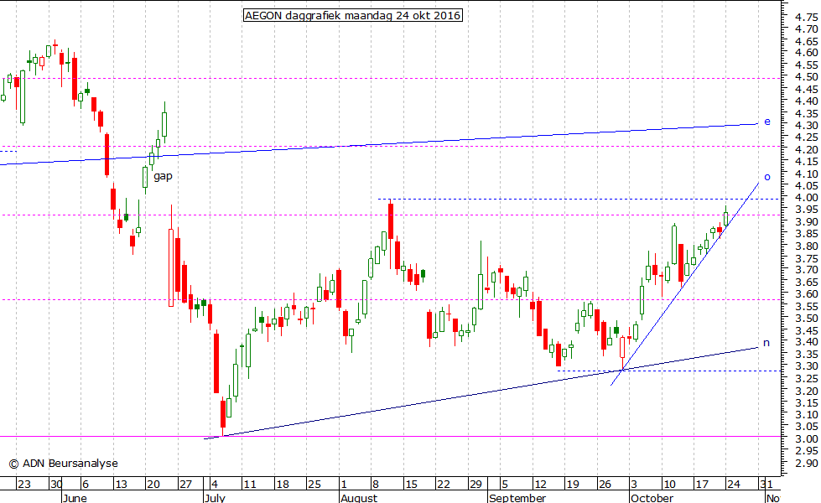The height and width of the screenshot is (503, 821).
Task: Click the 4.50 price axis label
Action: coord(807,76)
